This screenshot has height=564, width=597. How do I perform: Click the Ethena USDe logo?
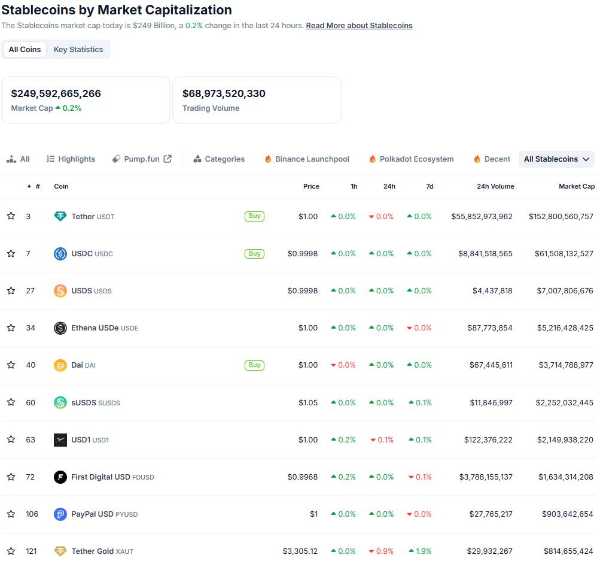[x=60, y=328]
